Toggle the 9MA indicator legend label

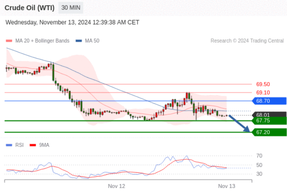[44, 145]
